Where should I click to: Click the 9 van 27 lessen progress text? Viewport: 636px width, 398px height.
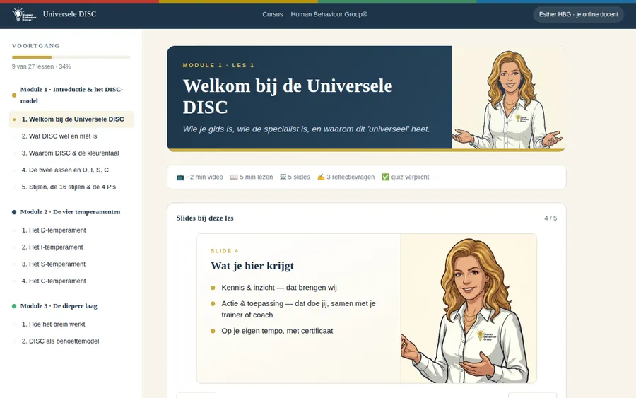pos(42,66)
